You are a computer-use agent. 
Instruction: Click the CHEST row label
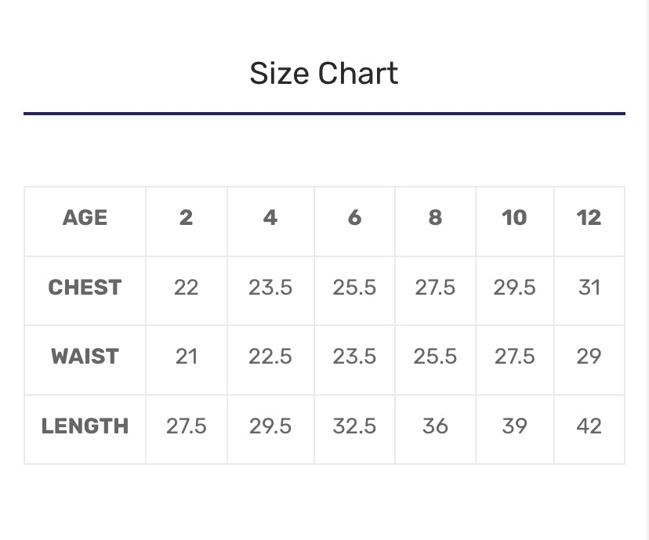pyautogui.click(x=85, y=288)
